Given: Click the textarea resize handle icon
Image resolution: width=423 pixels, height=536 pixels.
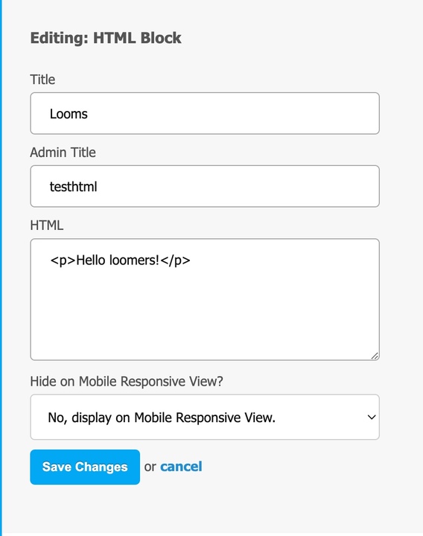Looking at the screenshot, I should click(x=375, y=356).
